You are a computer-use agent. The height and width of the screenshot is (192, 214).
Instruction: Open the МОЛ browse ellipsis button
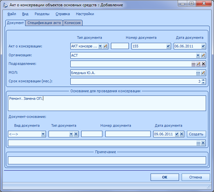(198, 73)
